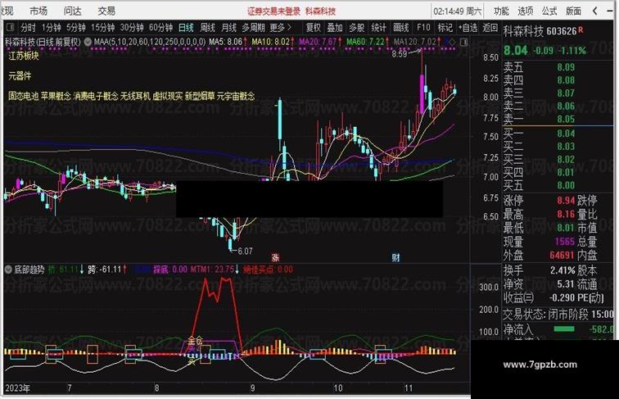619x399 pixels.
Task: Toggle the sidebar panel icon left of 分时
Action: [x=11, y=27]
